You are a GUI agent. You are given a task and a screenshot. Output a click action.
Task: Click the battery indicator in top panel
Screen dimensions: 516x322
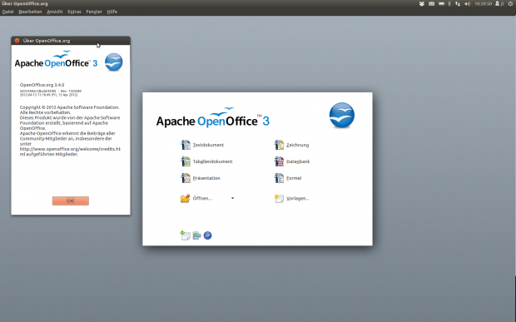click(x=442, y=3)
